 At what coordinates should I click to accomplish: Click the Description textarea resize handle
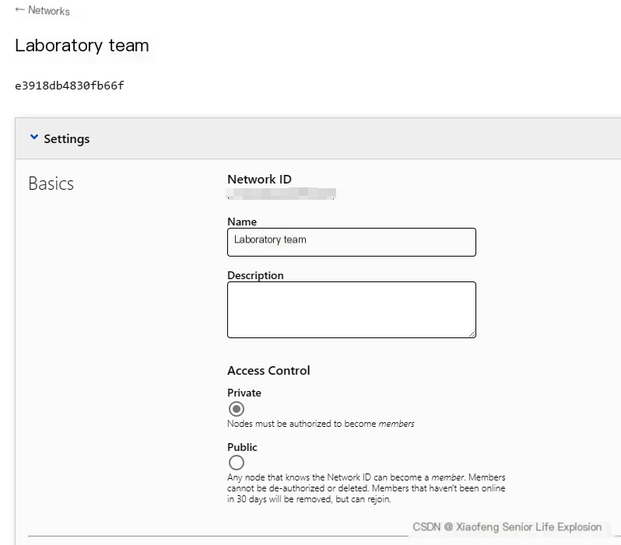tap(472, 334)
